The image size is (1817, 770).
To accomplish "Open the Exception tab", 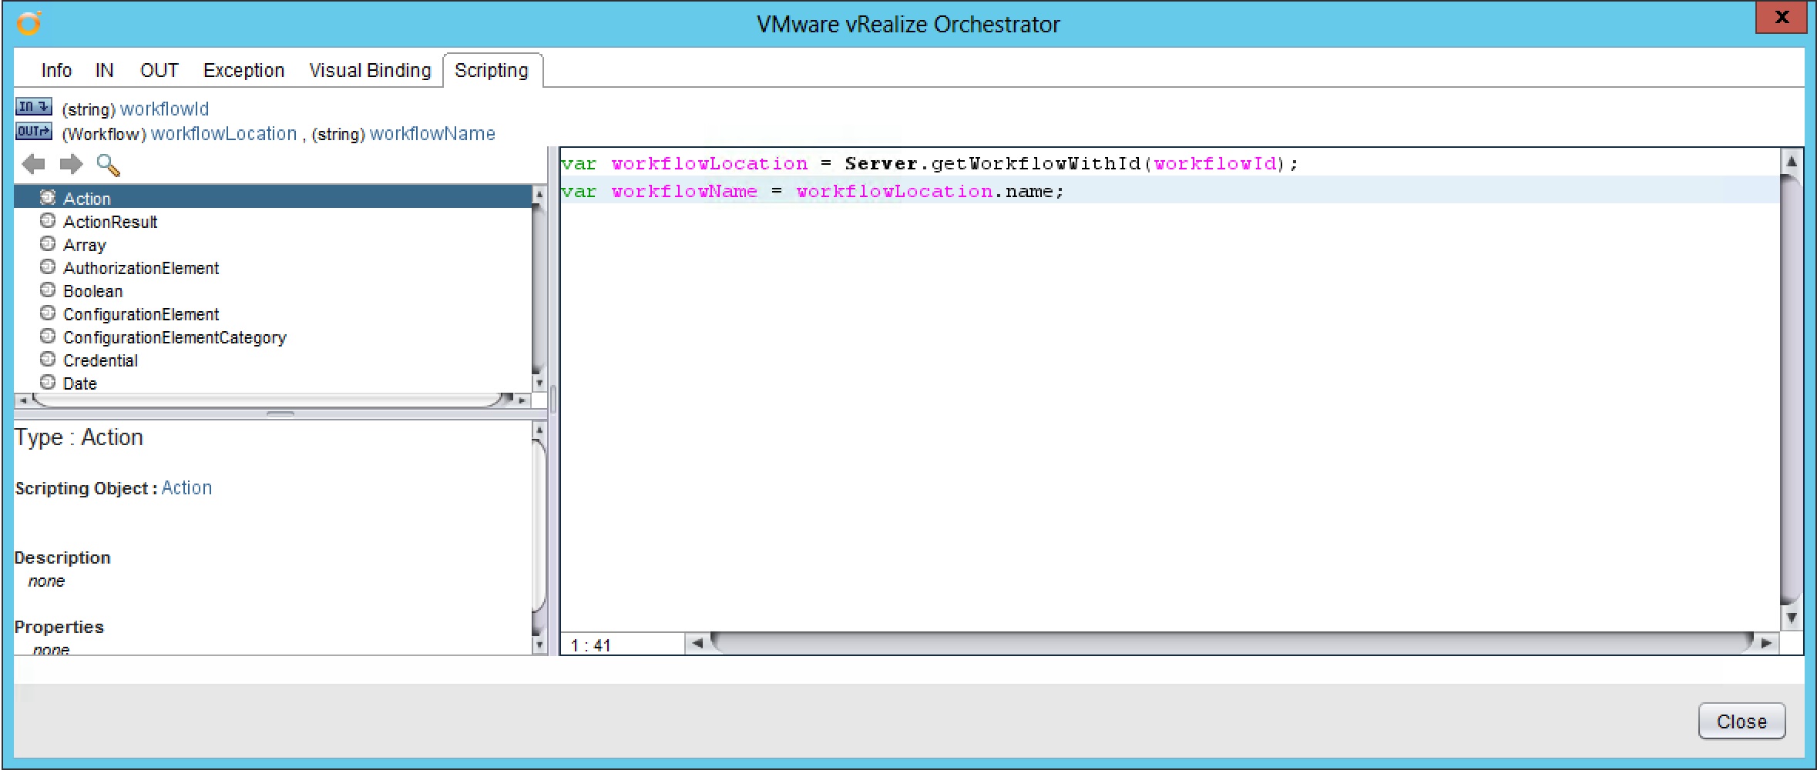I will (x=243, y=70).
